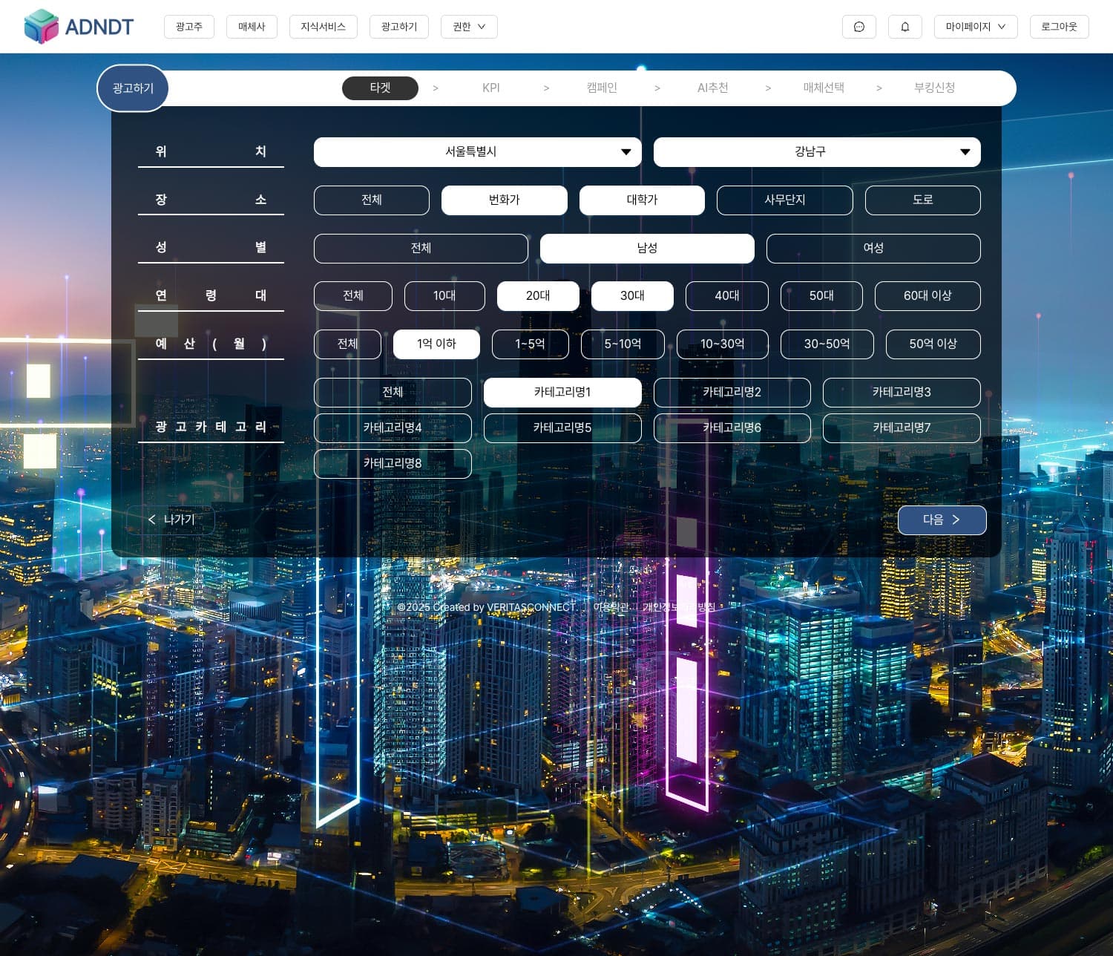Toggle the 20대 age group
This screenshot has width=1113, height=956.
click(537, 295)
